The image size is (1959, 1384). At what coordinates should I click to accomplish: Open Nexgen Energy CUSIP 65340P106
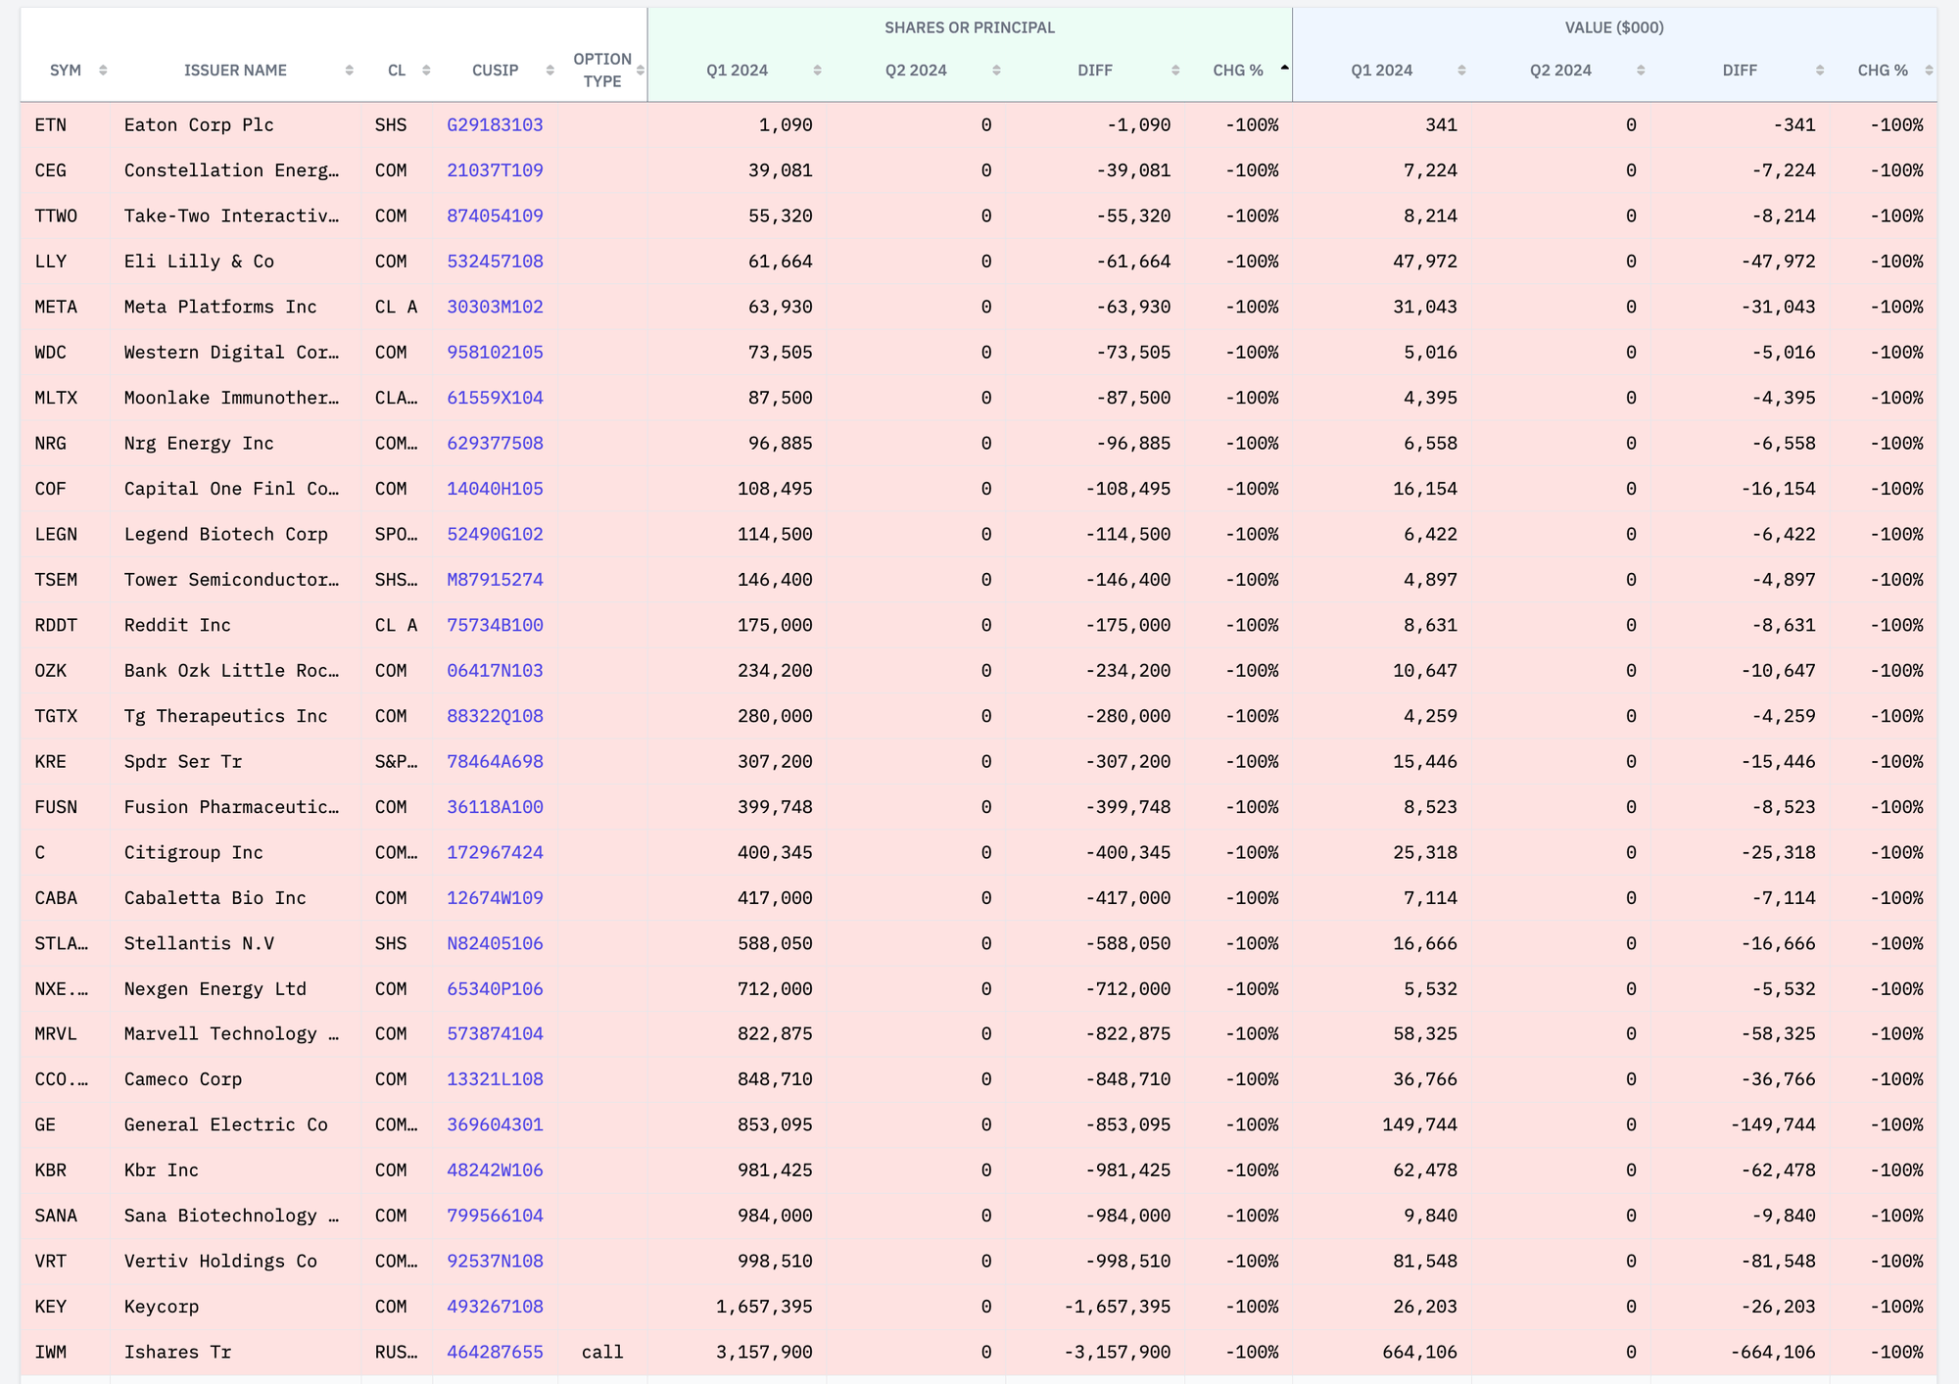coord(495,989)
